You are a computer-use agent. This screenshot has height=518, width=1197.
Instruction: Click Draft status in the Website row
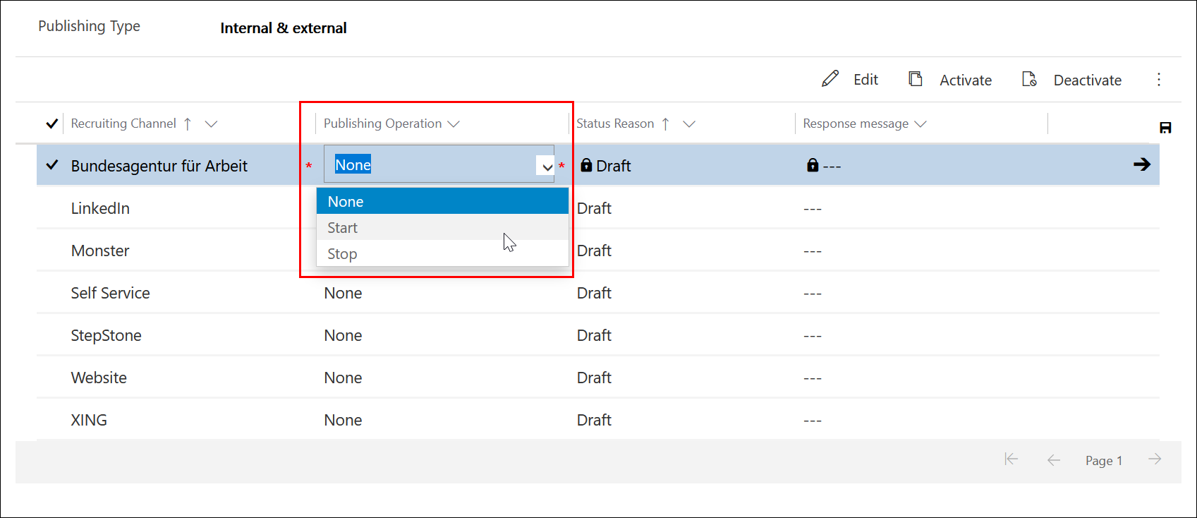coord(594,378)
